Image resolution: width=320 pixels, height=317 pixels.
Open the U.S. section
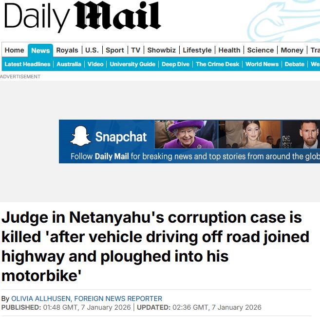click(x=92, y=50)
